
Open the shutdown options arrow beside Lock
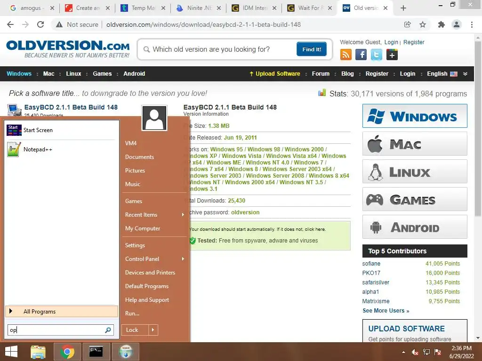pos(153,330)
